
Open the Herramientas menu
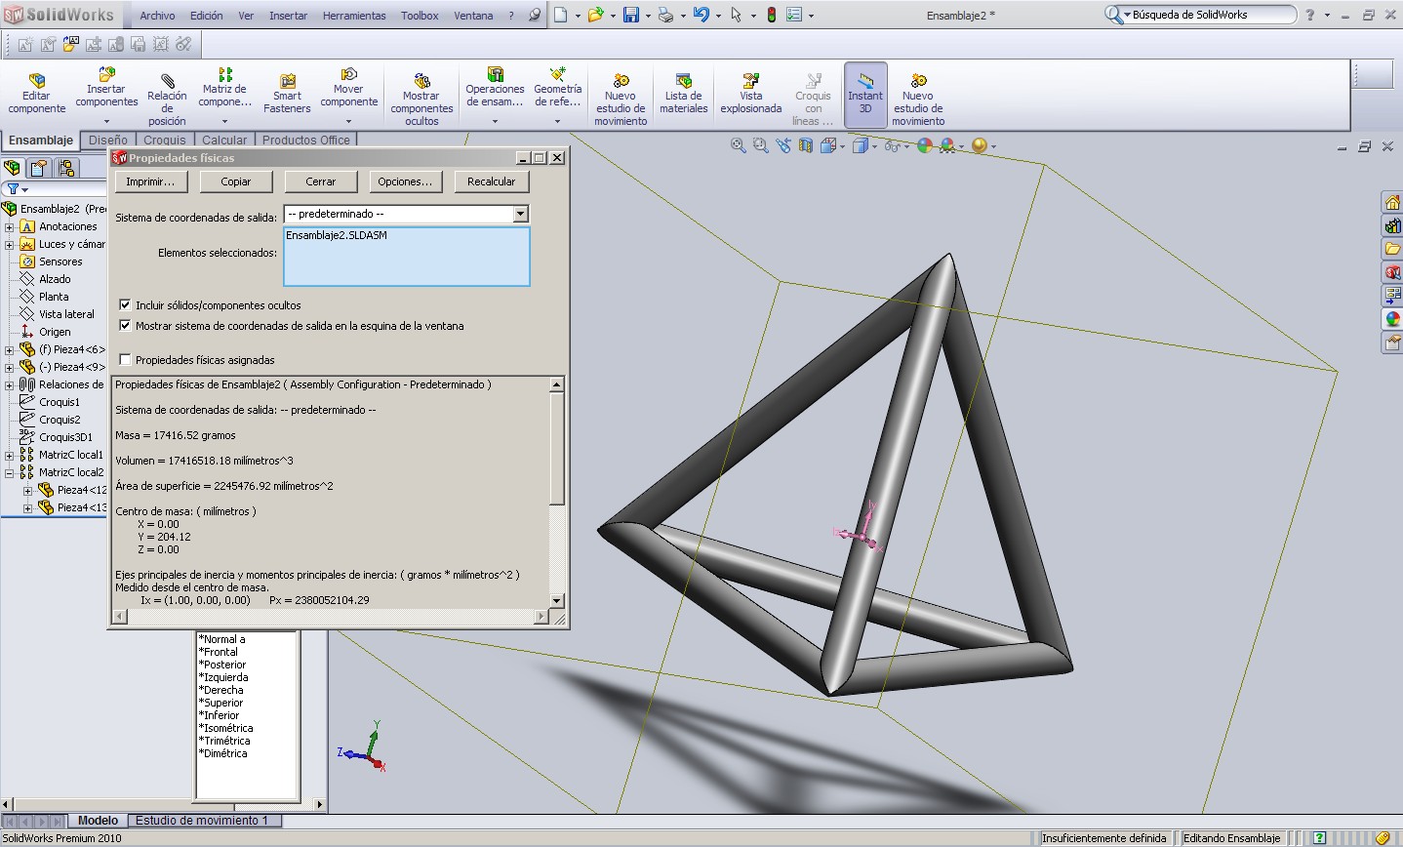point(353,16)
